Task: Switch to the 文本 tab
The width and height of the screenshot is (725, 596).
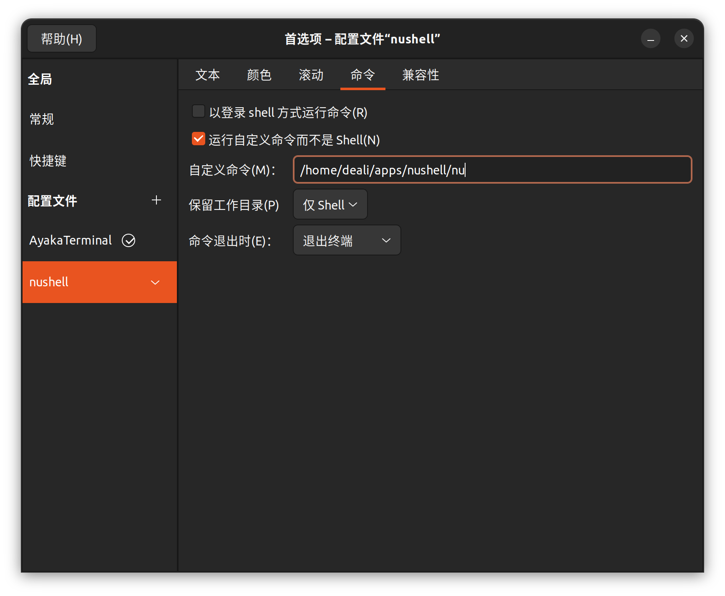Action: (x=207, y=75)
